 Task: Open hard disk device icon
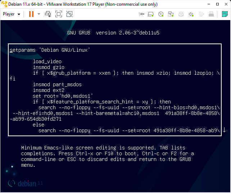(151, 14)
